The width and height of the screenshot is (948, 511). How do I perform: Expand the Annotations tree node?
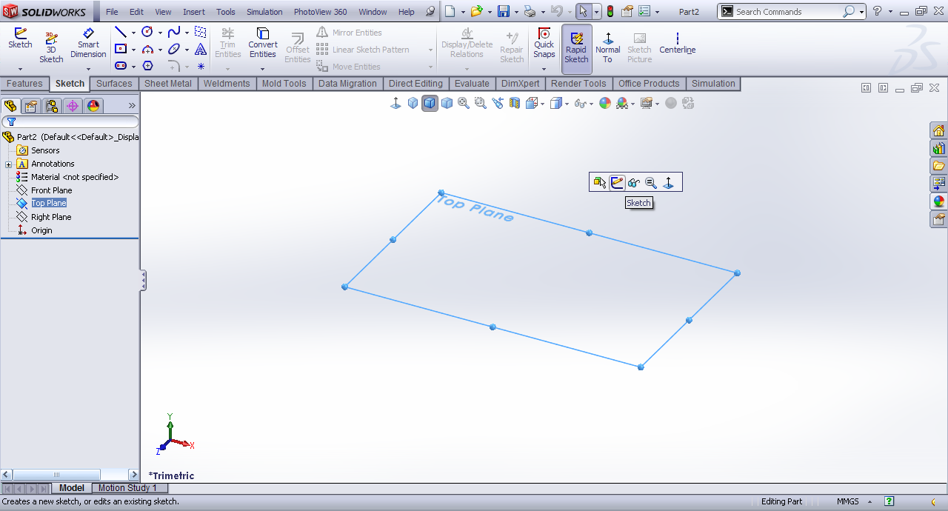(x=8, y=164)
